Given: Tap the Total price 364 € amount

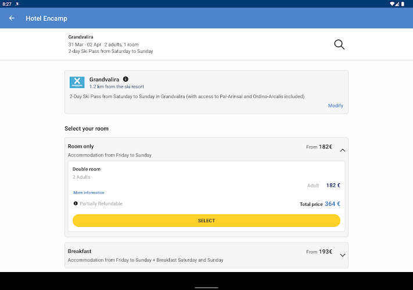Looking at the screenshot, I should (332, 204).
